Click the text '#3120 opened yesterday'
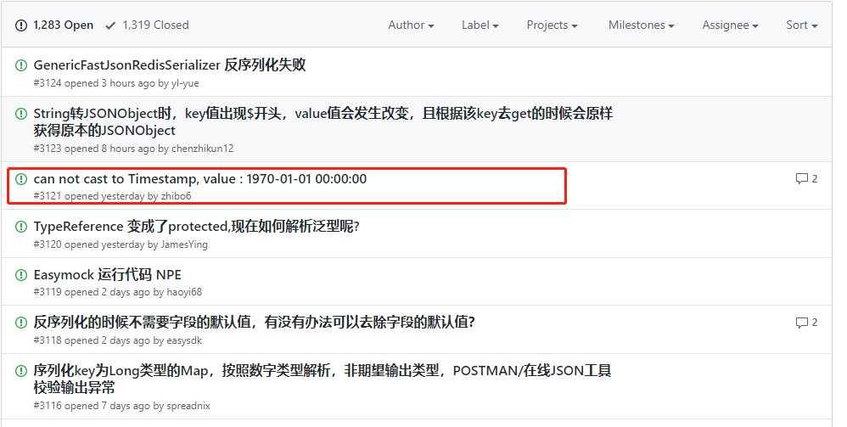 [89, 244]
